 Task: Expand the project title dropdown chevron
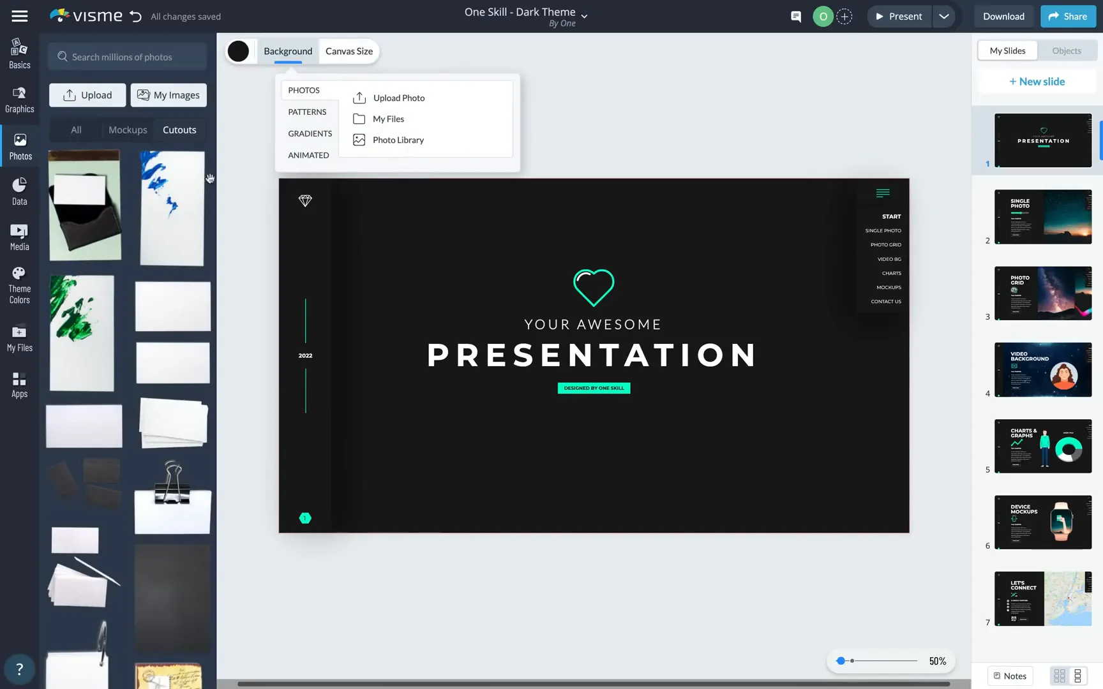coord(584,17)
